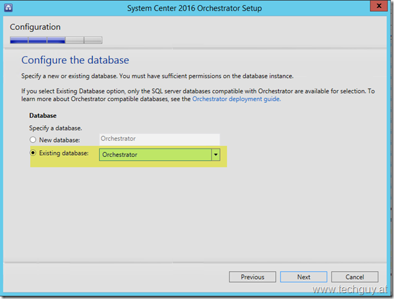Screen dimensions: 394x299
Task: Click the New database name text field
Action: tap(160, 139)
